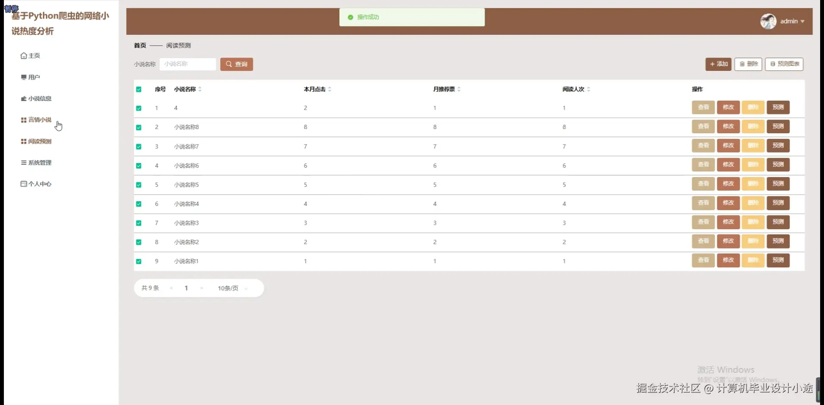
Task: Click the 首页 breadcrumb link
Action: (140, 46)
